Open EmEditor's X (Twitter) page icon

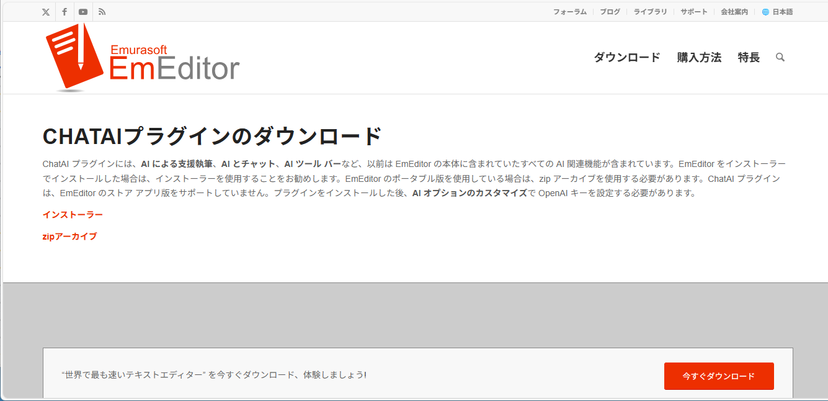pyautogui.click(x=45, y=11)
